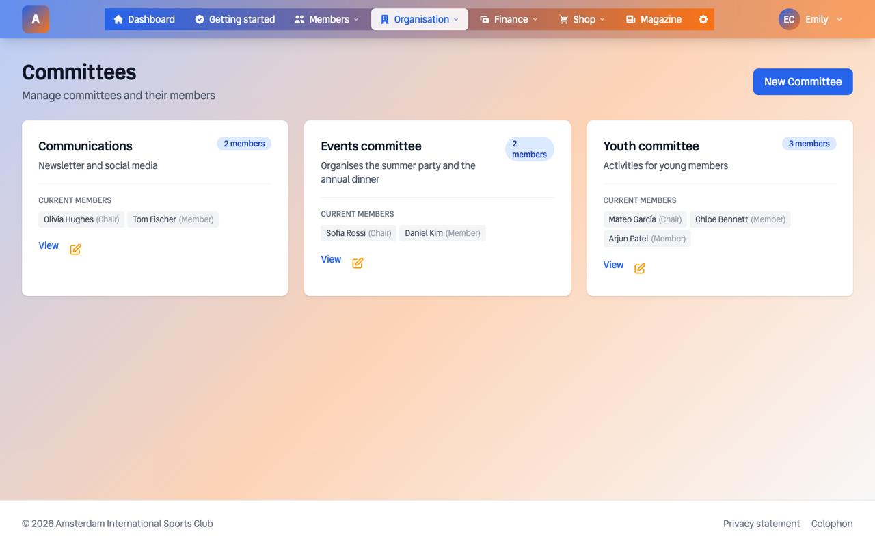
Task: Expand the Members dropdown menu
Action: (x=326, y=19)
